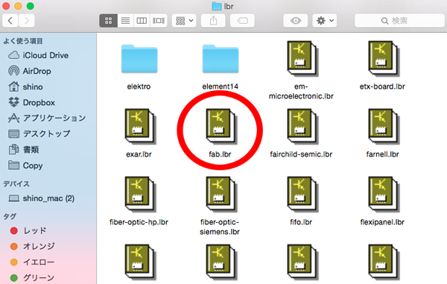Click the Quick Look eye button
The height and width of the screenshot is (284, 447).
click(296, 21)
